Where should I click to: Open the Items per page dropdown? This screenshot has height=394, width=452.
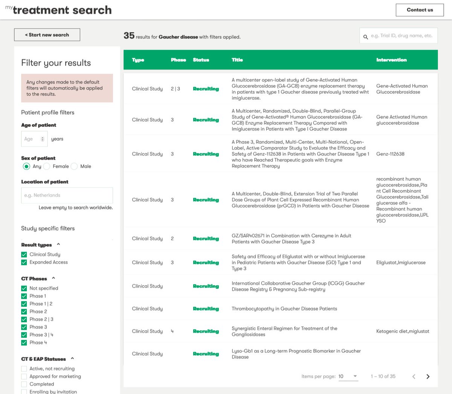[348, 376]
